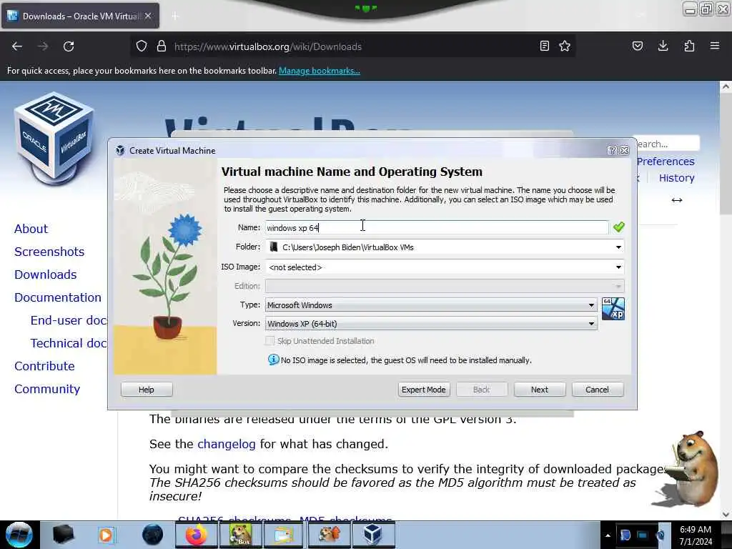Close the Downloads browser tab
Viewport: 732px width, 549px height.
point(148,16)
